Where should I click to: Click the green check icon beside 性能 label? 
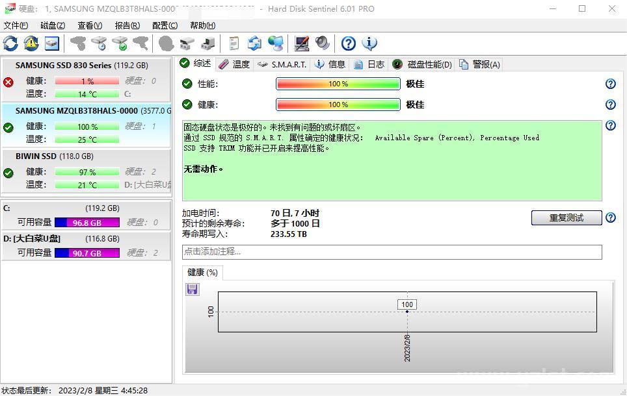(x=187, y=84)
